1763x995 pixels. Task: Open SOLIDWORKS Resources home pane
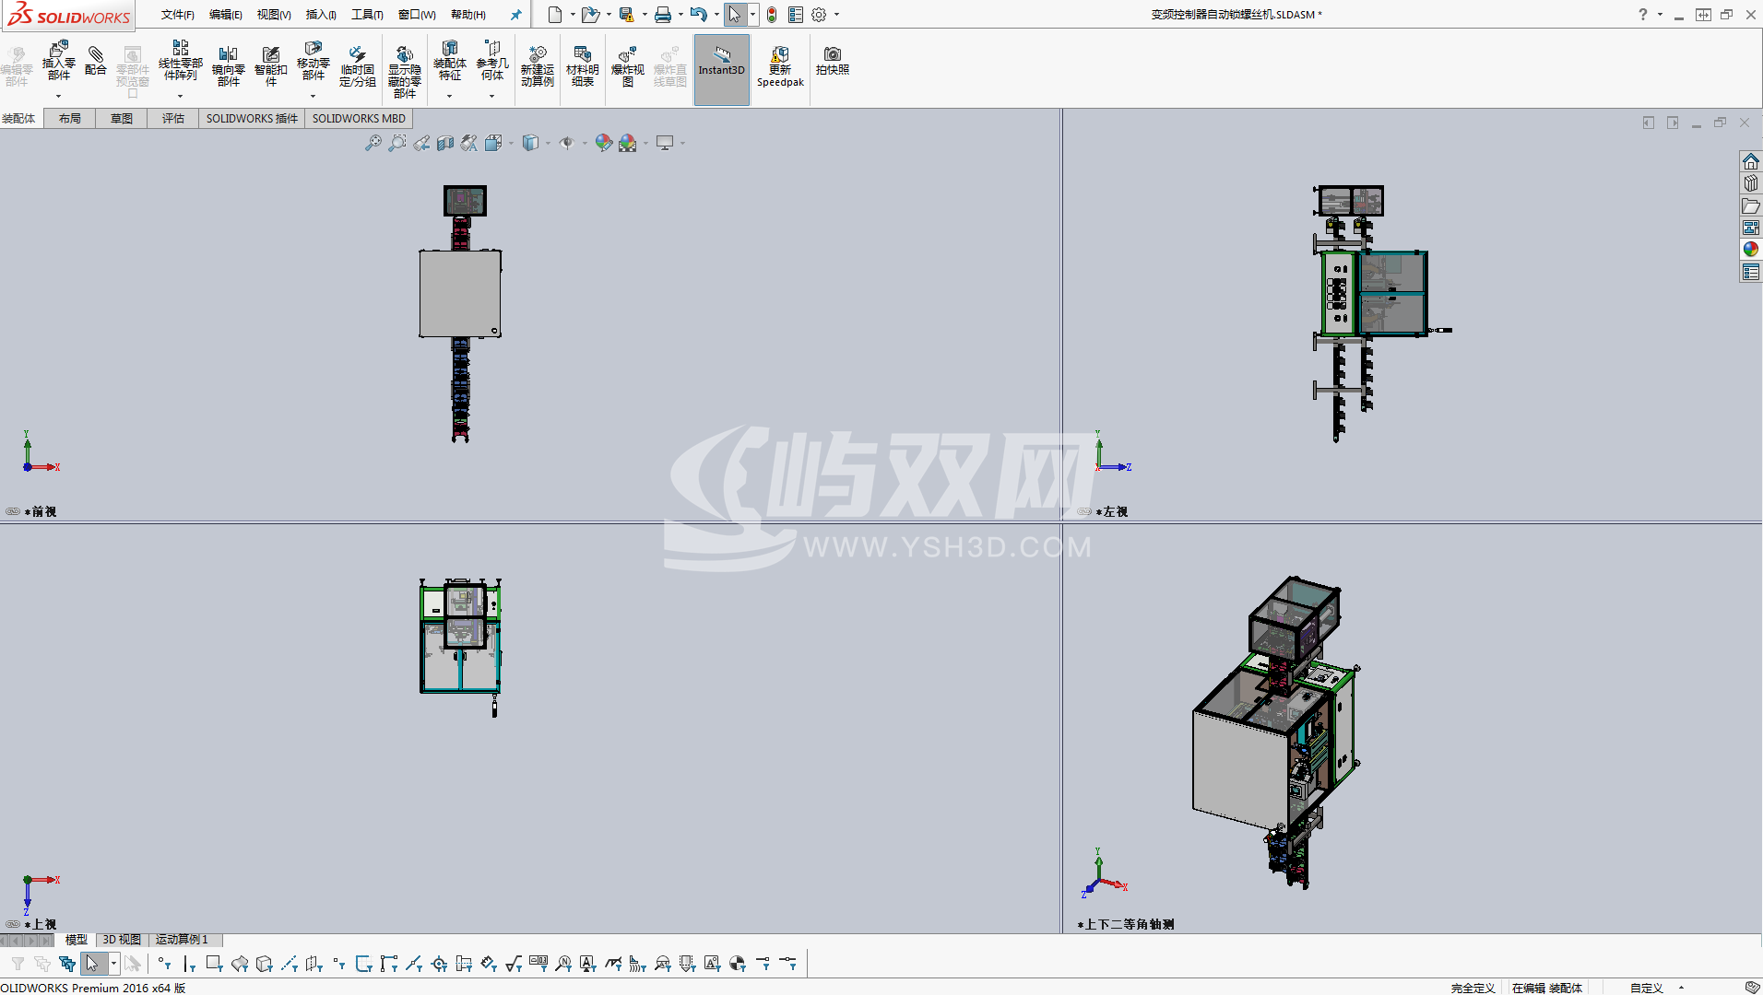coord(1751,162)
